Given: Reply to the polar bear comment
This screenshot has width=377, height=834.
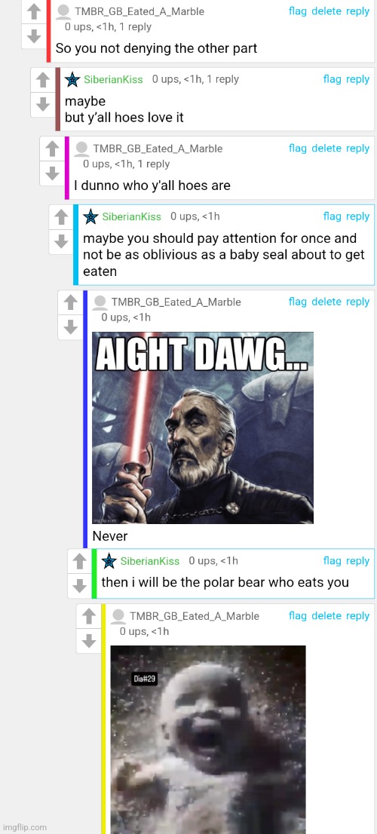Looking at the screenshot, I should pyautogui.click(x=357, y=561).
